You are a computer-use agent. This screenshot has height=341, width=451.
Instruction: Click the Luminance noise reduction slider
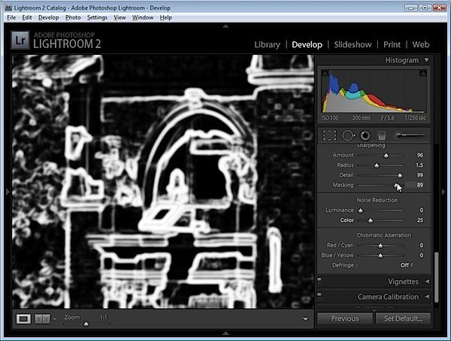(x=380, y=210)
